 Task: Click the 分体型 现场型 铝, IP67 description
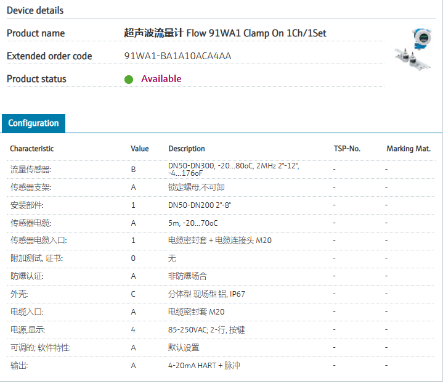pos(206,294)
